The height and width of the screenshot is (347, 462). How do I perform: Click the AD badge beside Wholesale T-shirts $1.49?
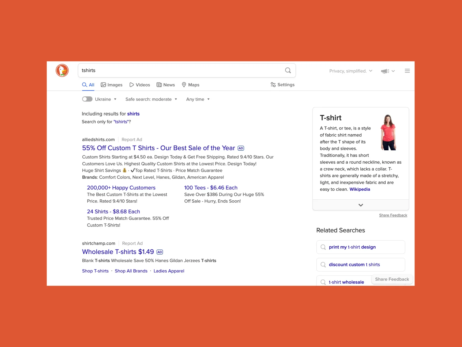[x=160, y=252]
